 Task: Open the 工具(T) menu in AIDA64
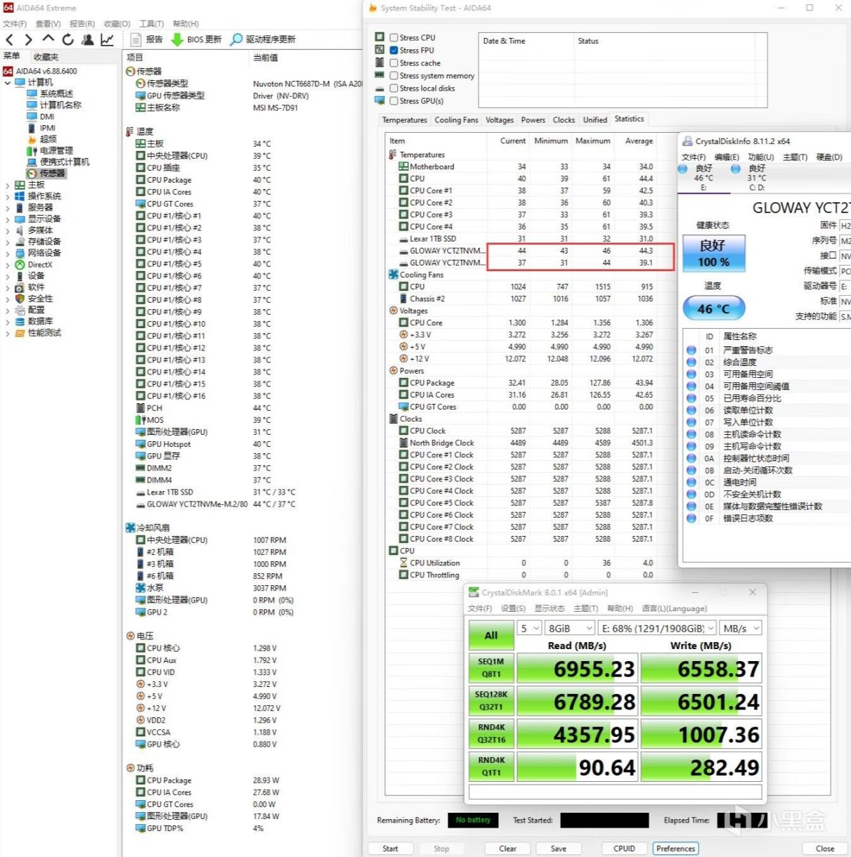151,24
